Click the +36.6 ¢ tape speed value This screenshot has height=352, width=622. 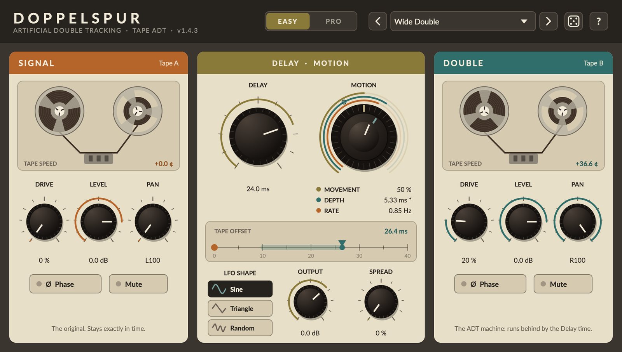587,164
